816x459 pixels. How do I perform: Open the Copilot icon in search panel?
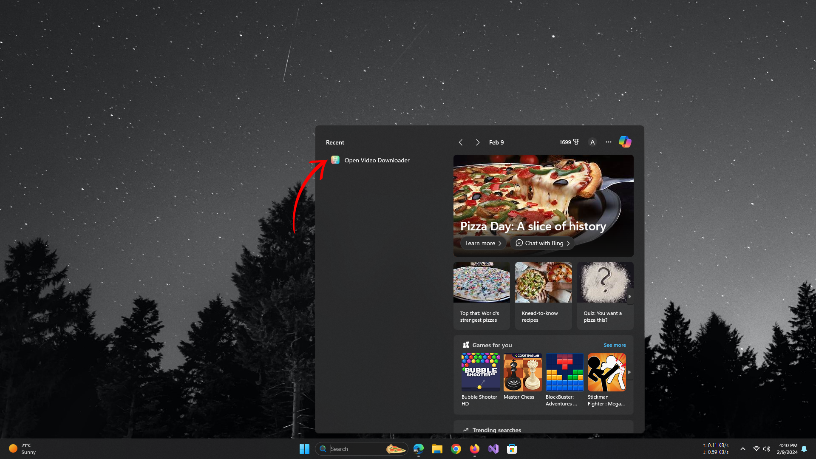click(625, 142)
